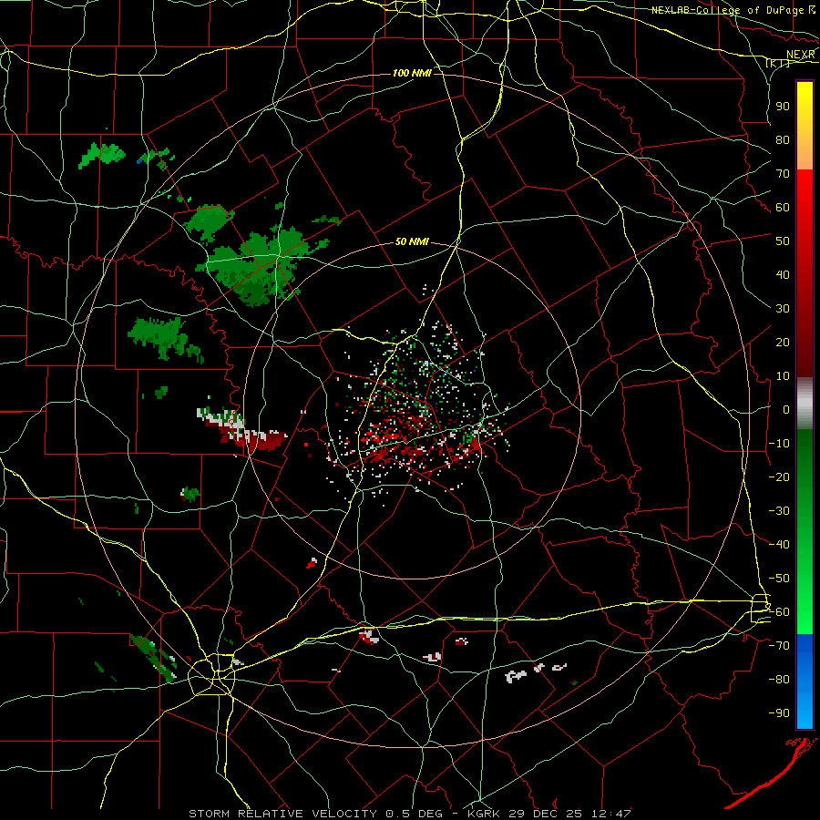Click the 0 velocity scale label
The image size is (820, 820).
pos(786,409)
